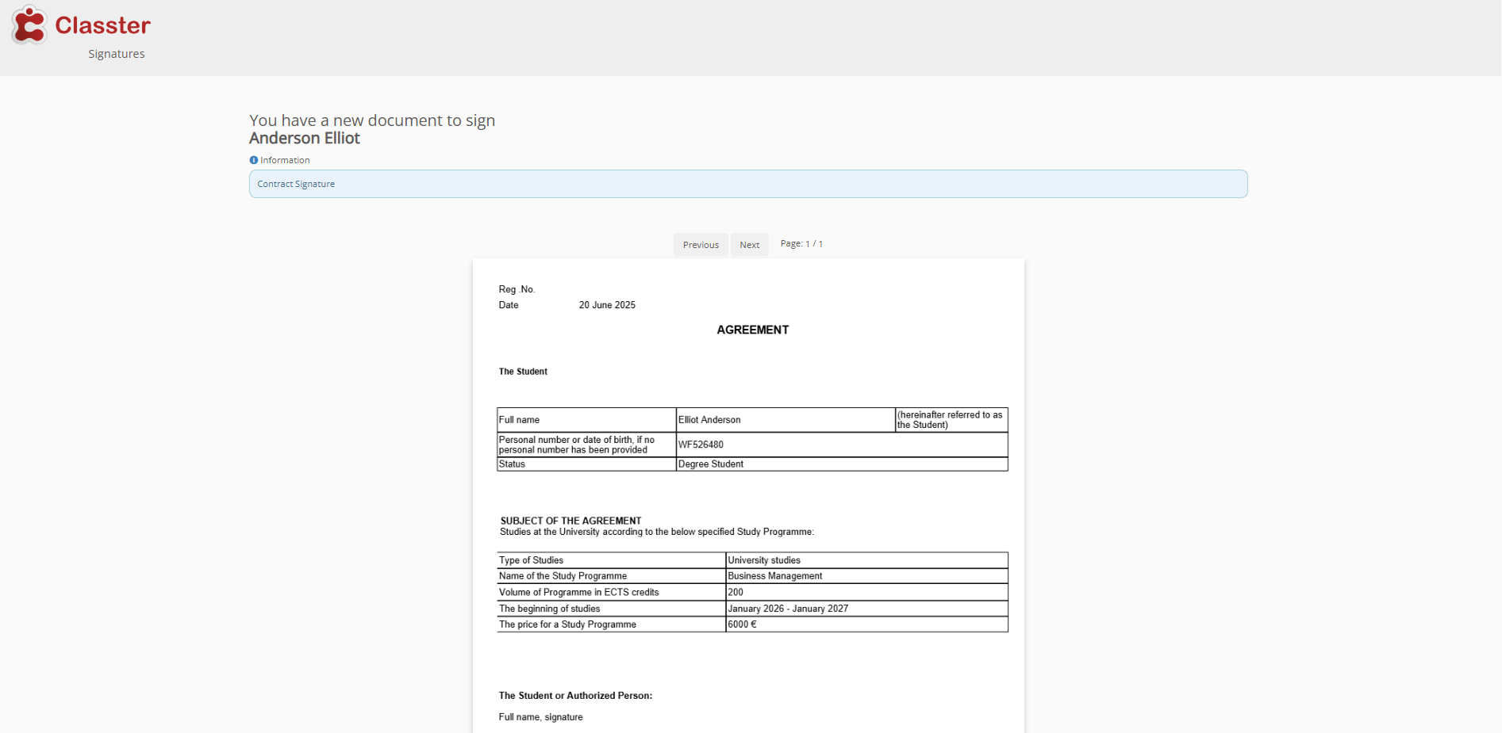The height and width of the screenshot is (733, 1502).
Task: Click the date 20 June 2025
Action: coord(607,305)
